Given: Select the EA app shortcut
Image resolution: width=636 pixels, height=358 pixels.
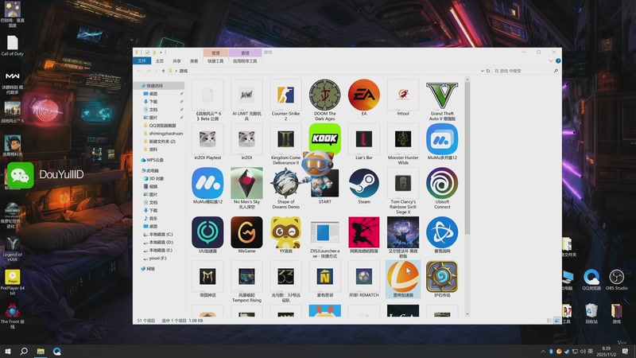Looking at the screenshot, I should click(x=364, y=97).
